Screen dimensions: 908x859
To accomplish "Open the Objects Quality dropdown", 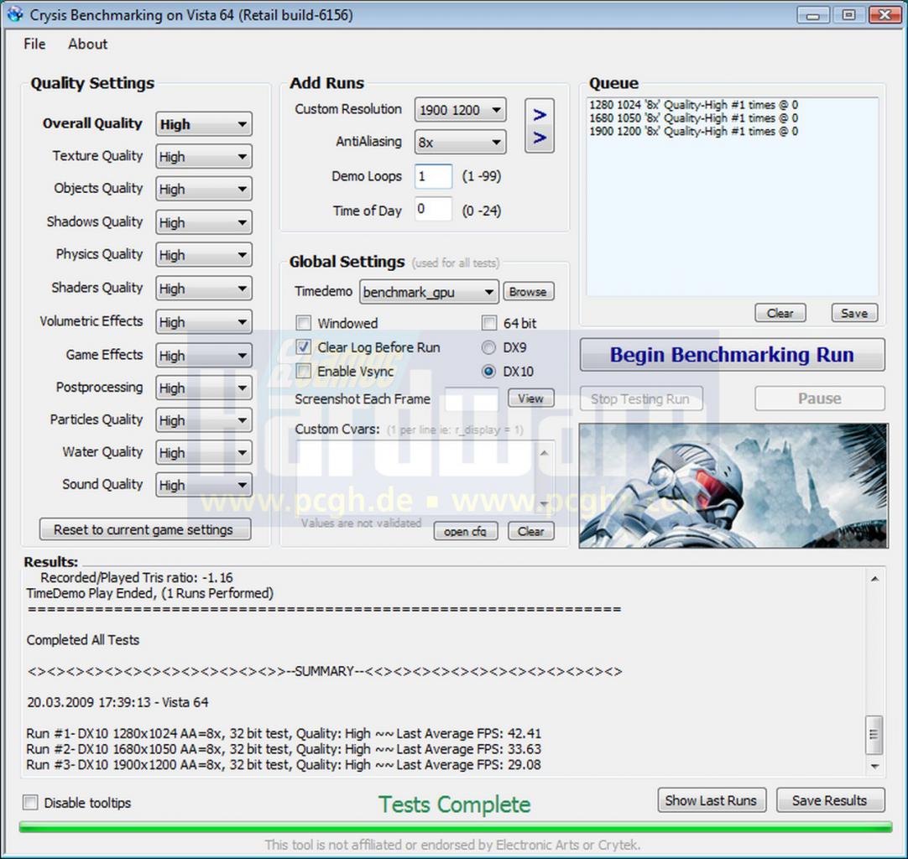I will 203,189.
